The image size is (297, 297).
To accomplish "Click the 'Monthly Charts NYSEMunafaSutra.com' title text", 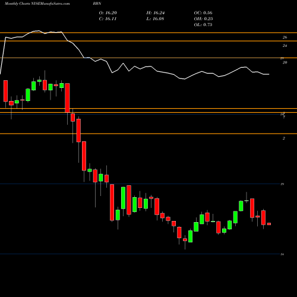I will [37, 4].
